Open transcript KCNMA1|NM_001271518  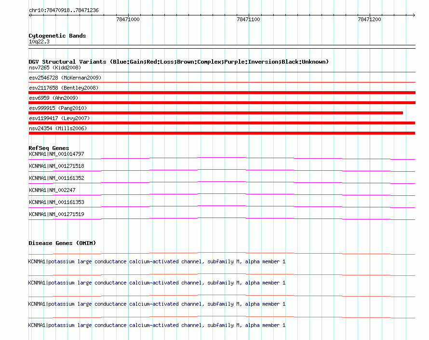pyautogui.click(x=56, y=166)
